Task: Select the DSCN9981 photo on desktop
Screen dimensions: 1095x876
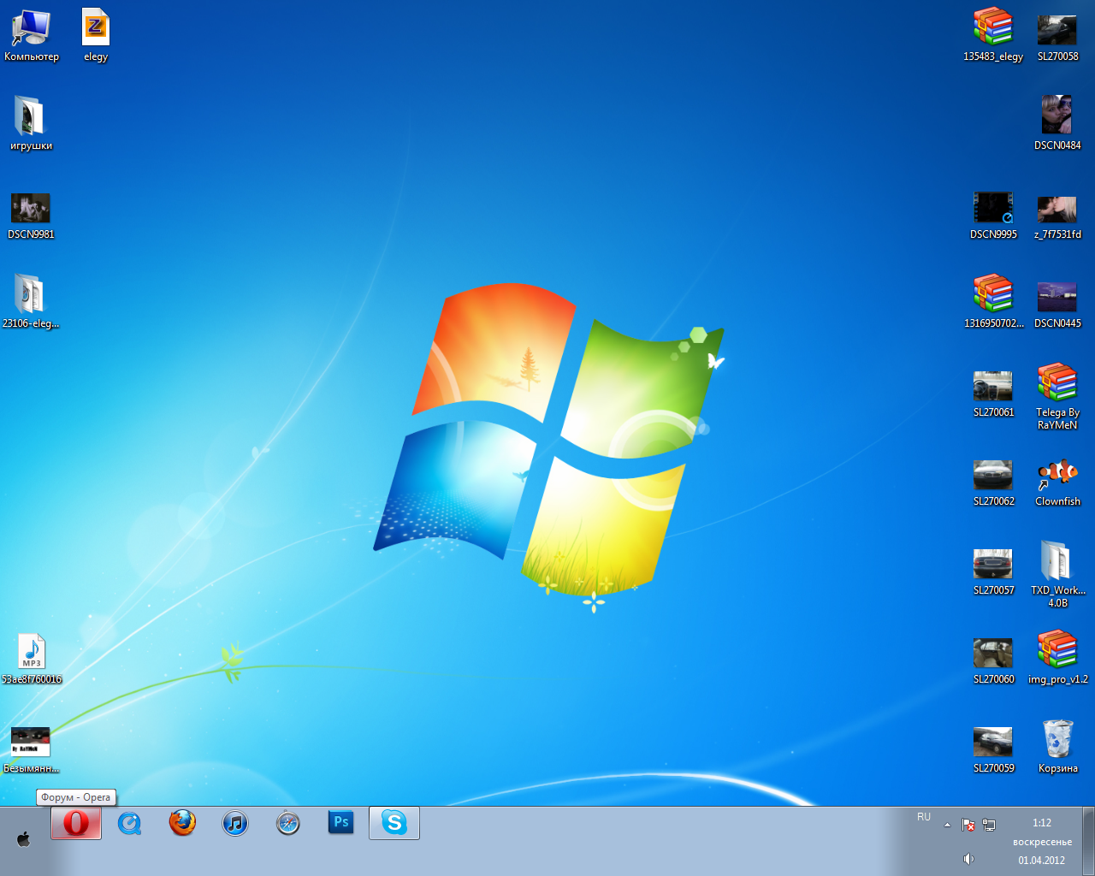Action: pyautogui.click(x=31, y=216)
